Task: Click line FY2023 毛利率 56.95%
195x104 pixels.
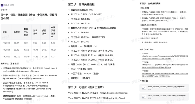Action: pos(92,51)
